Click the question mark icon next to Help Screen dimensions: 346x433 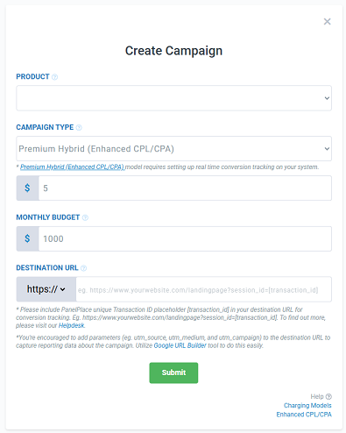[328, 396]
